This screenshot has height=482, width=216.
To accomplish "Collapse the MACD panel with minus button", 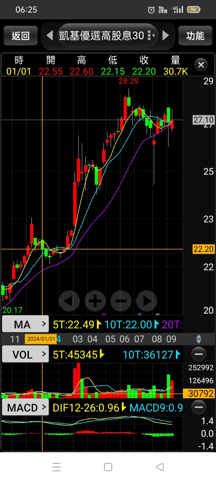I will (x=199, y=407).
